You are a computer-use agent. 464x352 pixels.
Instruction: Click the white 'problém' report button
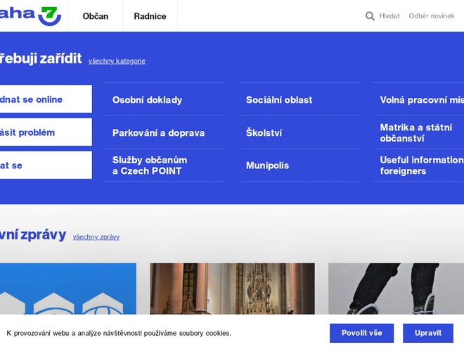click(x=42, y=132)
